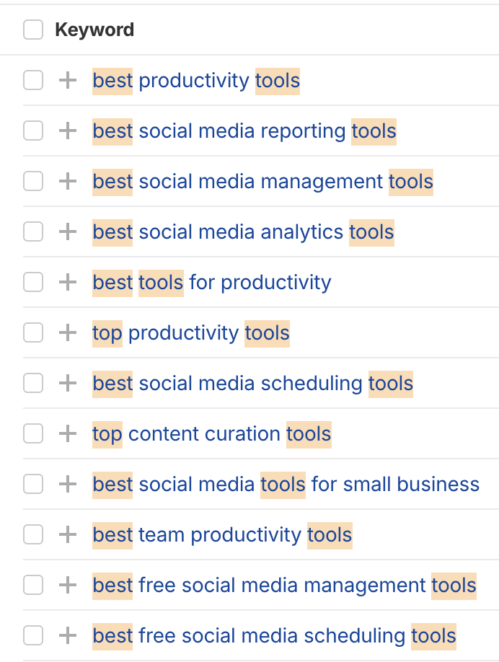Check the 'best social media tools for small business' row
This screenshot has width=499, height=662.
pyautogui.click(x=33, y=484)
